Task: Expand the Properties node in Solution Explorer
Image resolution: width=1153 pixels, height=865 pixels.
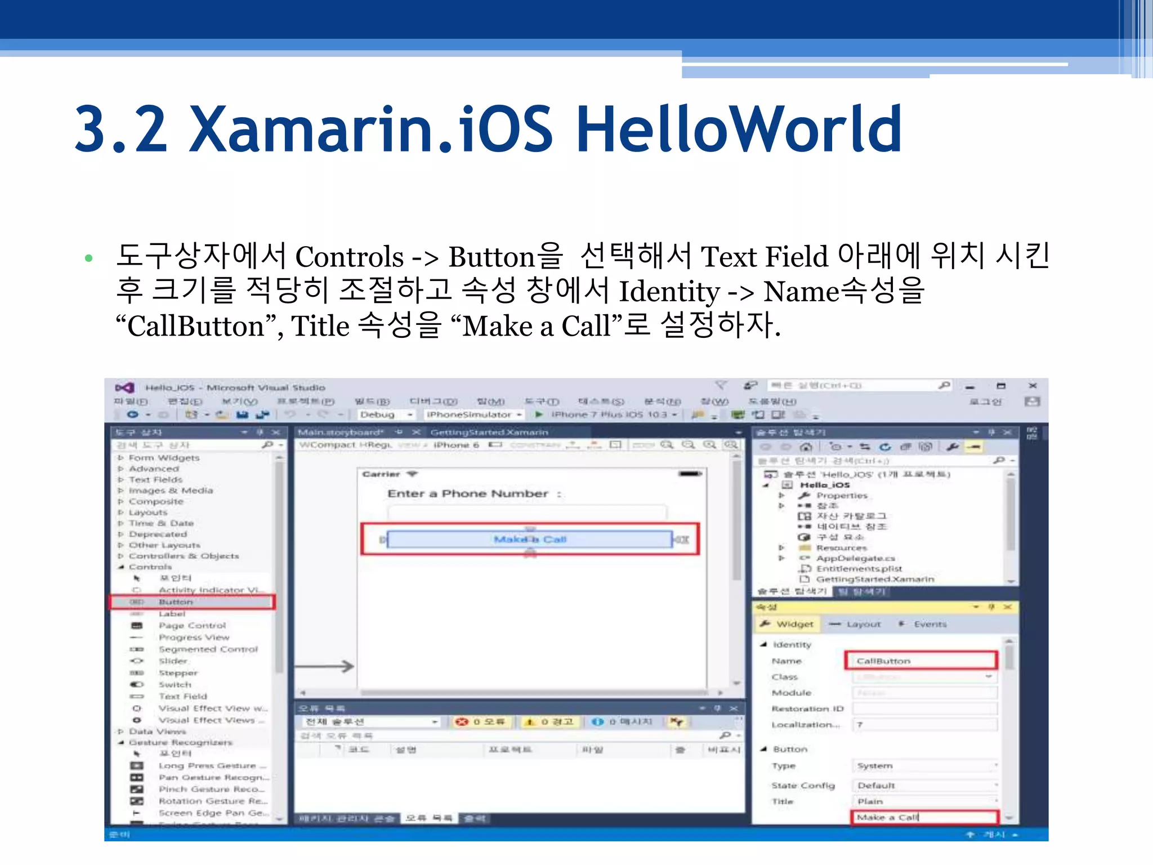Action: tap(781, 496)
